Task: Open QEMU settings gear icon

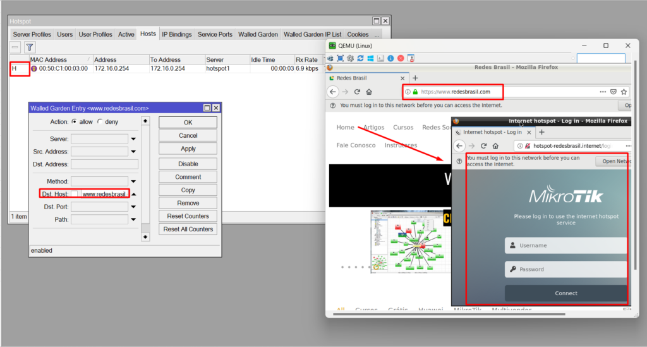Action: pyautogui.click(x=350, y=58)
